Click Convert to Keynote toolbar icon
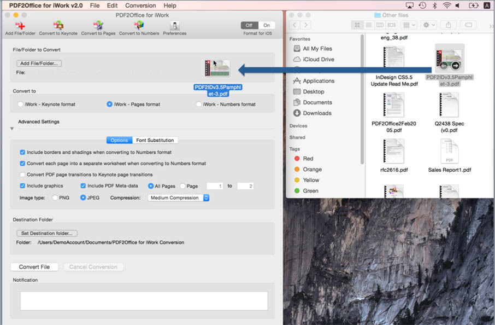 coord(58,26)
